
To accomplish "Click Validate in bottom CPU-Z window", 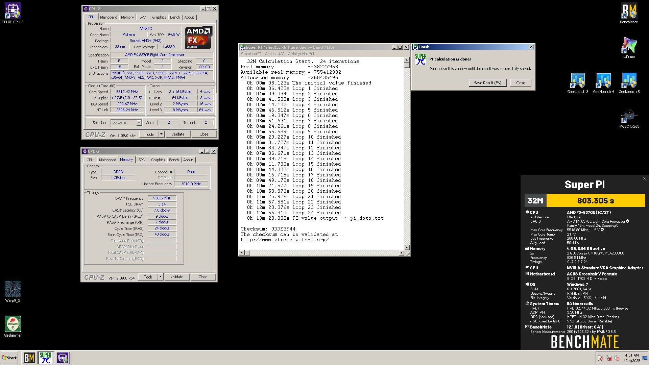I will click(x=177, y=277).
